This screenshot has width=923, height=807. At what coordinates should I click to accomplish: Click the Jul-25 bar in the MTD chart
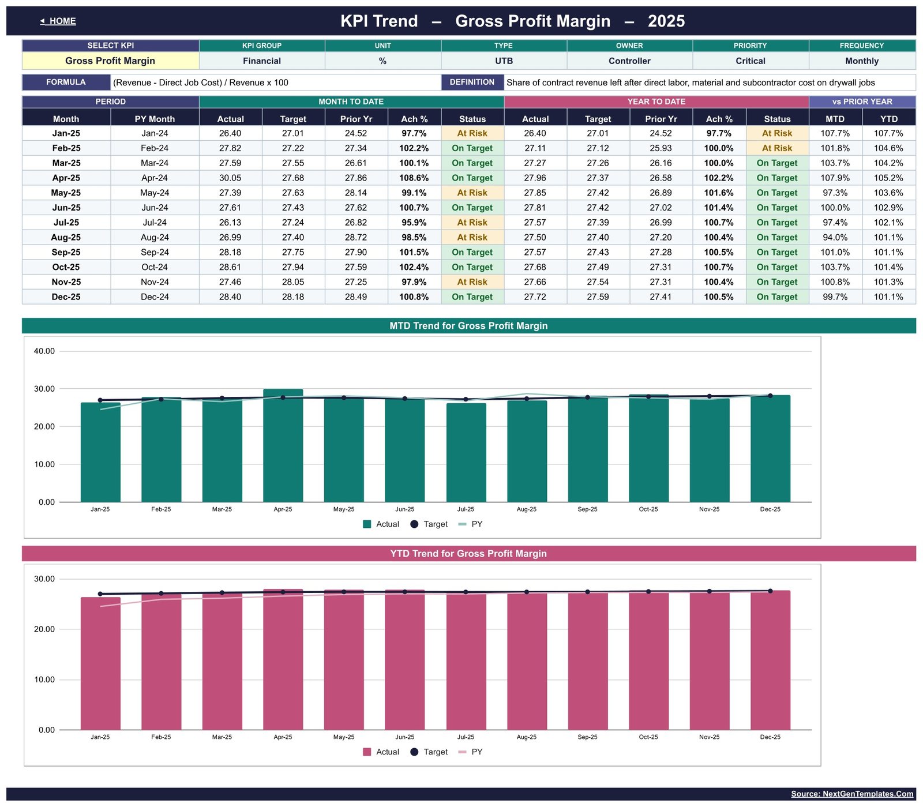[x=466, y=452]
